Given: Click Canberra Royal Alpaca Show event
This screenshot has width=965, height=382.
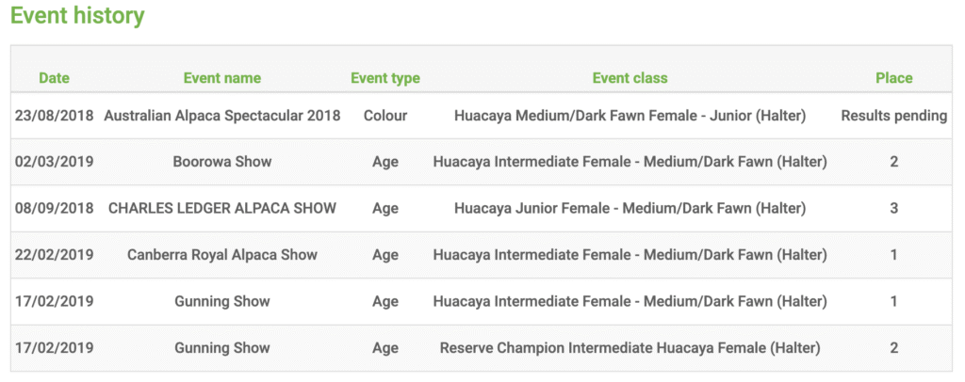Looking at the screenshot, I should pos(222,255).
